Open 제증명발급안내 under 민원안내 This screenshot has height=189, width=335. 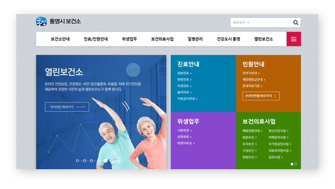pyautogui.click(x=253, y=80)
